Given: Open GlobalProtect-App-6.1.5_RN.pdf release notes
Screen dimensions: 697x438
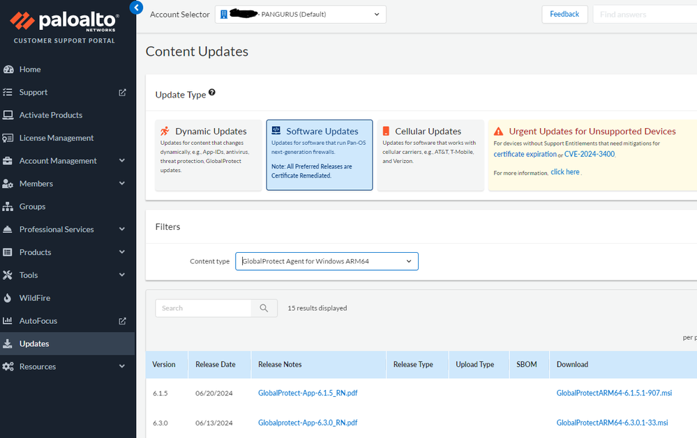Looking at the screenshot, I should tap(308, 393).
